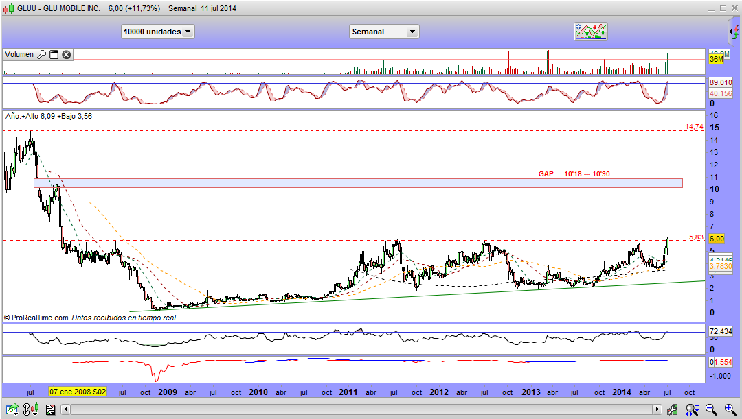The height and width of the screenshot is (419, 742).
Task: Remove the Volumen indicator with X icon
Action: [67, 55]
